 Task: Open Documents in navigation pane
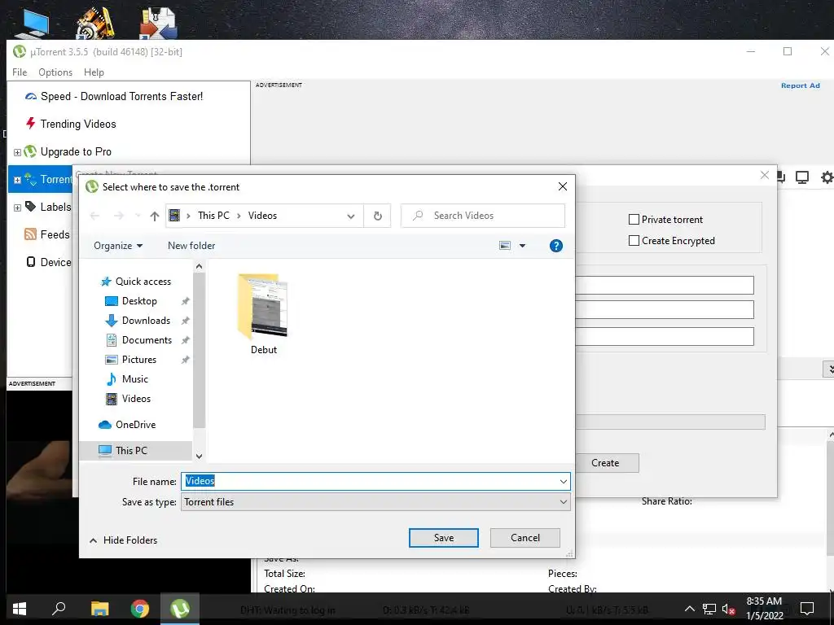coord(147,340)
